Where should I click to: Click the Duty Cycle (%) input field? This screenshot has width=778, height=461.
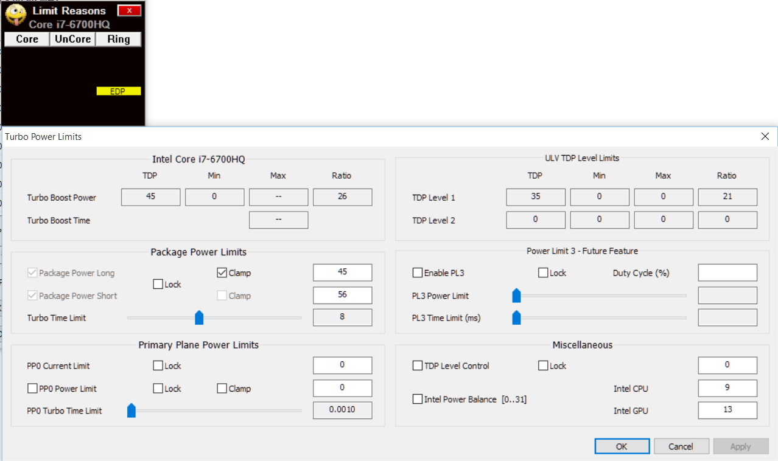point(727,272)
